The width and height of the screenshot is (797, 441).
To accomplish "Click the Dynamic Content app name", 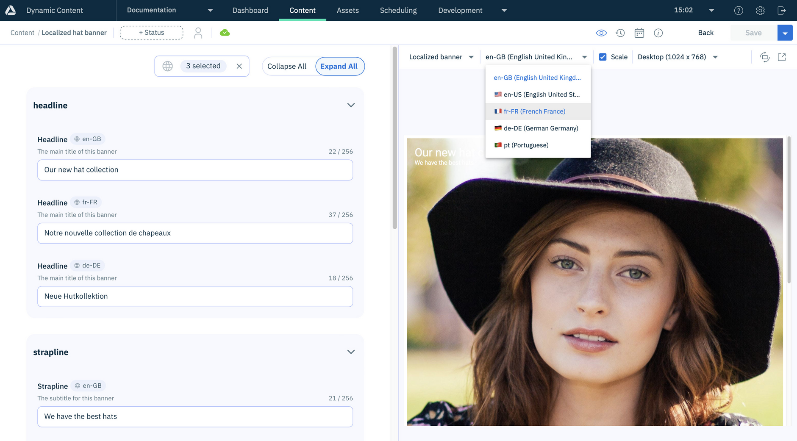I will (x=55, y=11).
